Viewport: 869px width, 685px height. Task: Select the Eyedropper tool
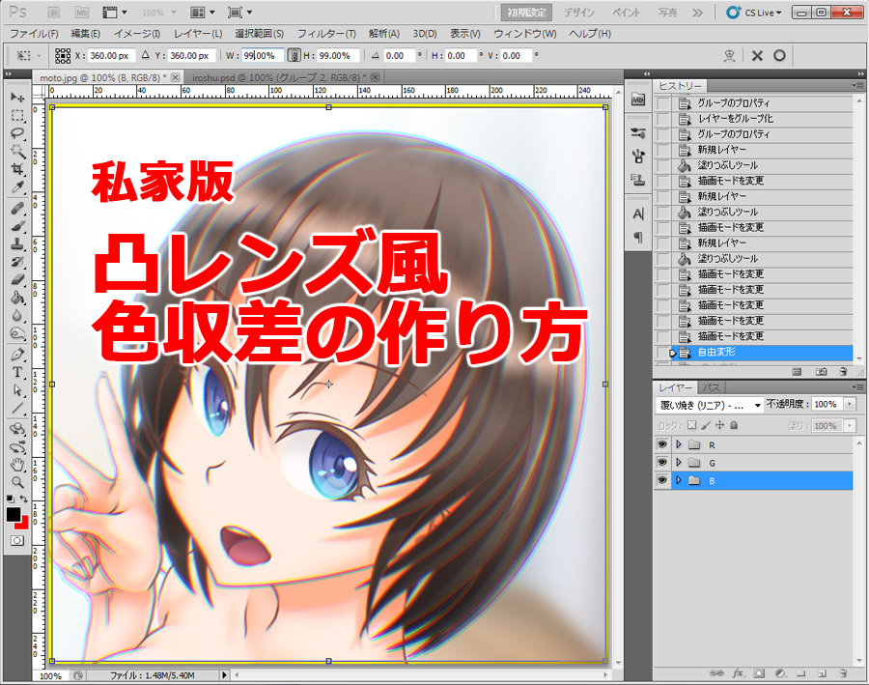click(x=17, y=186)
